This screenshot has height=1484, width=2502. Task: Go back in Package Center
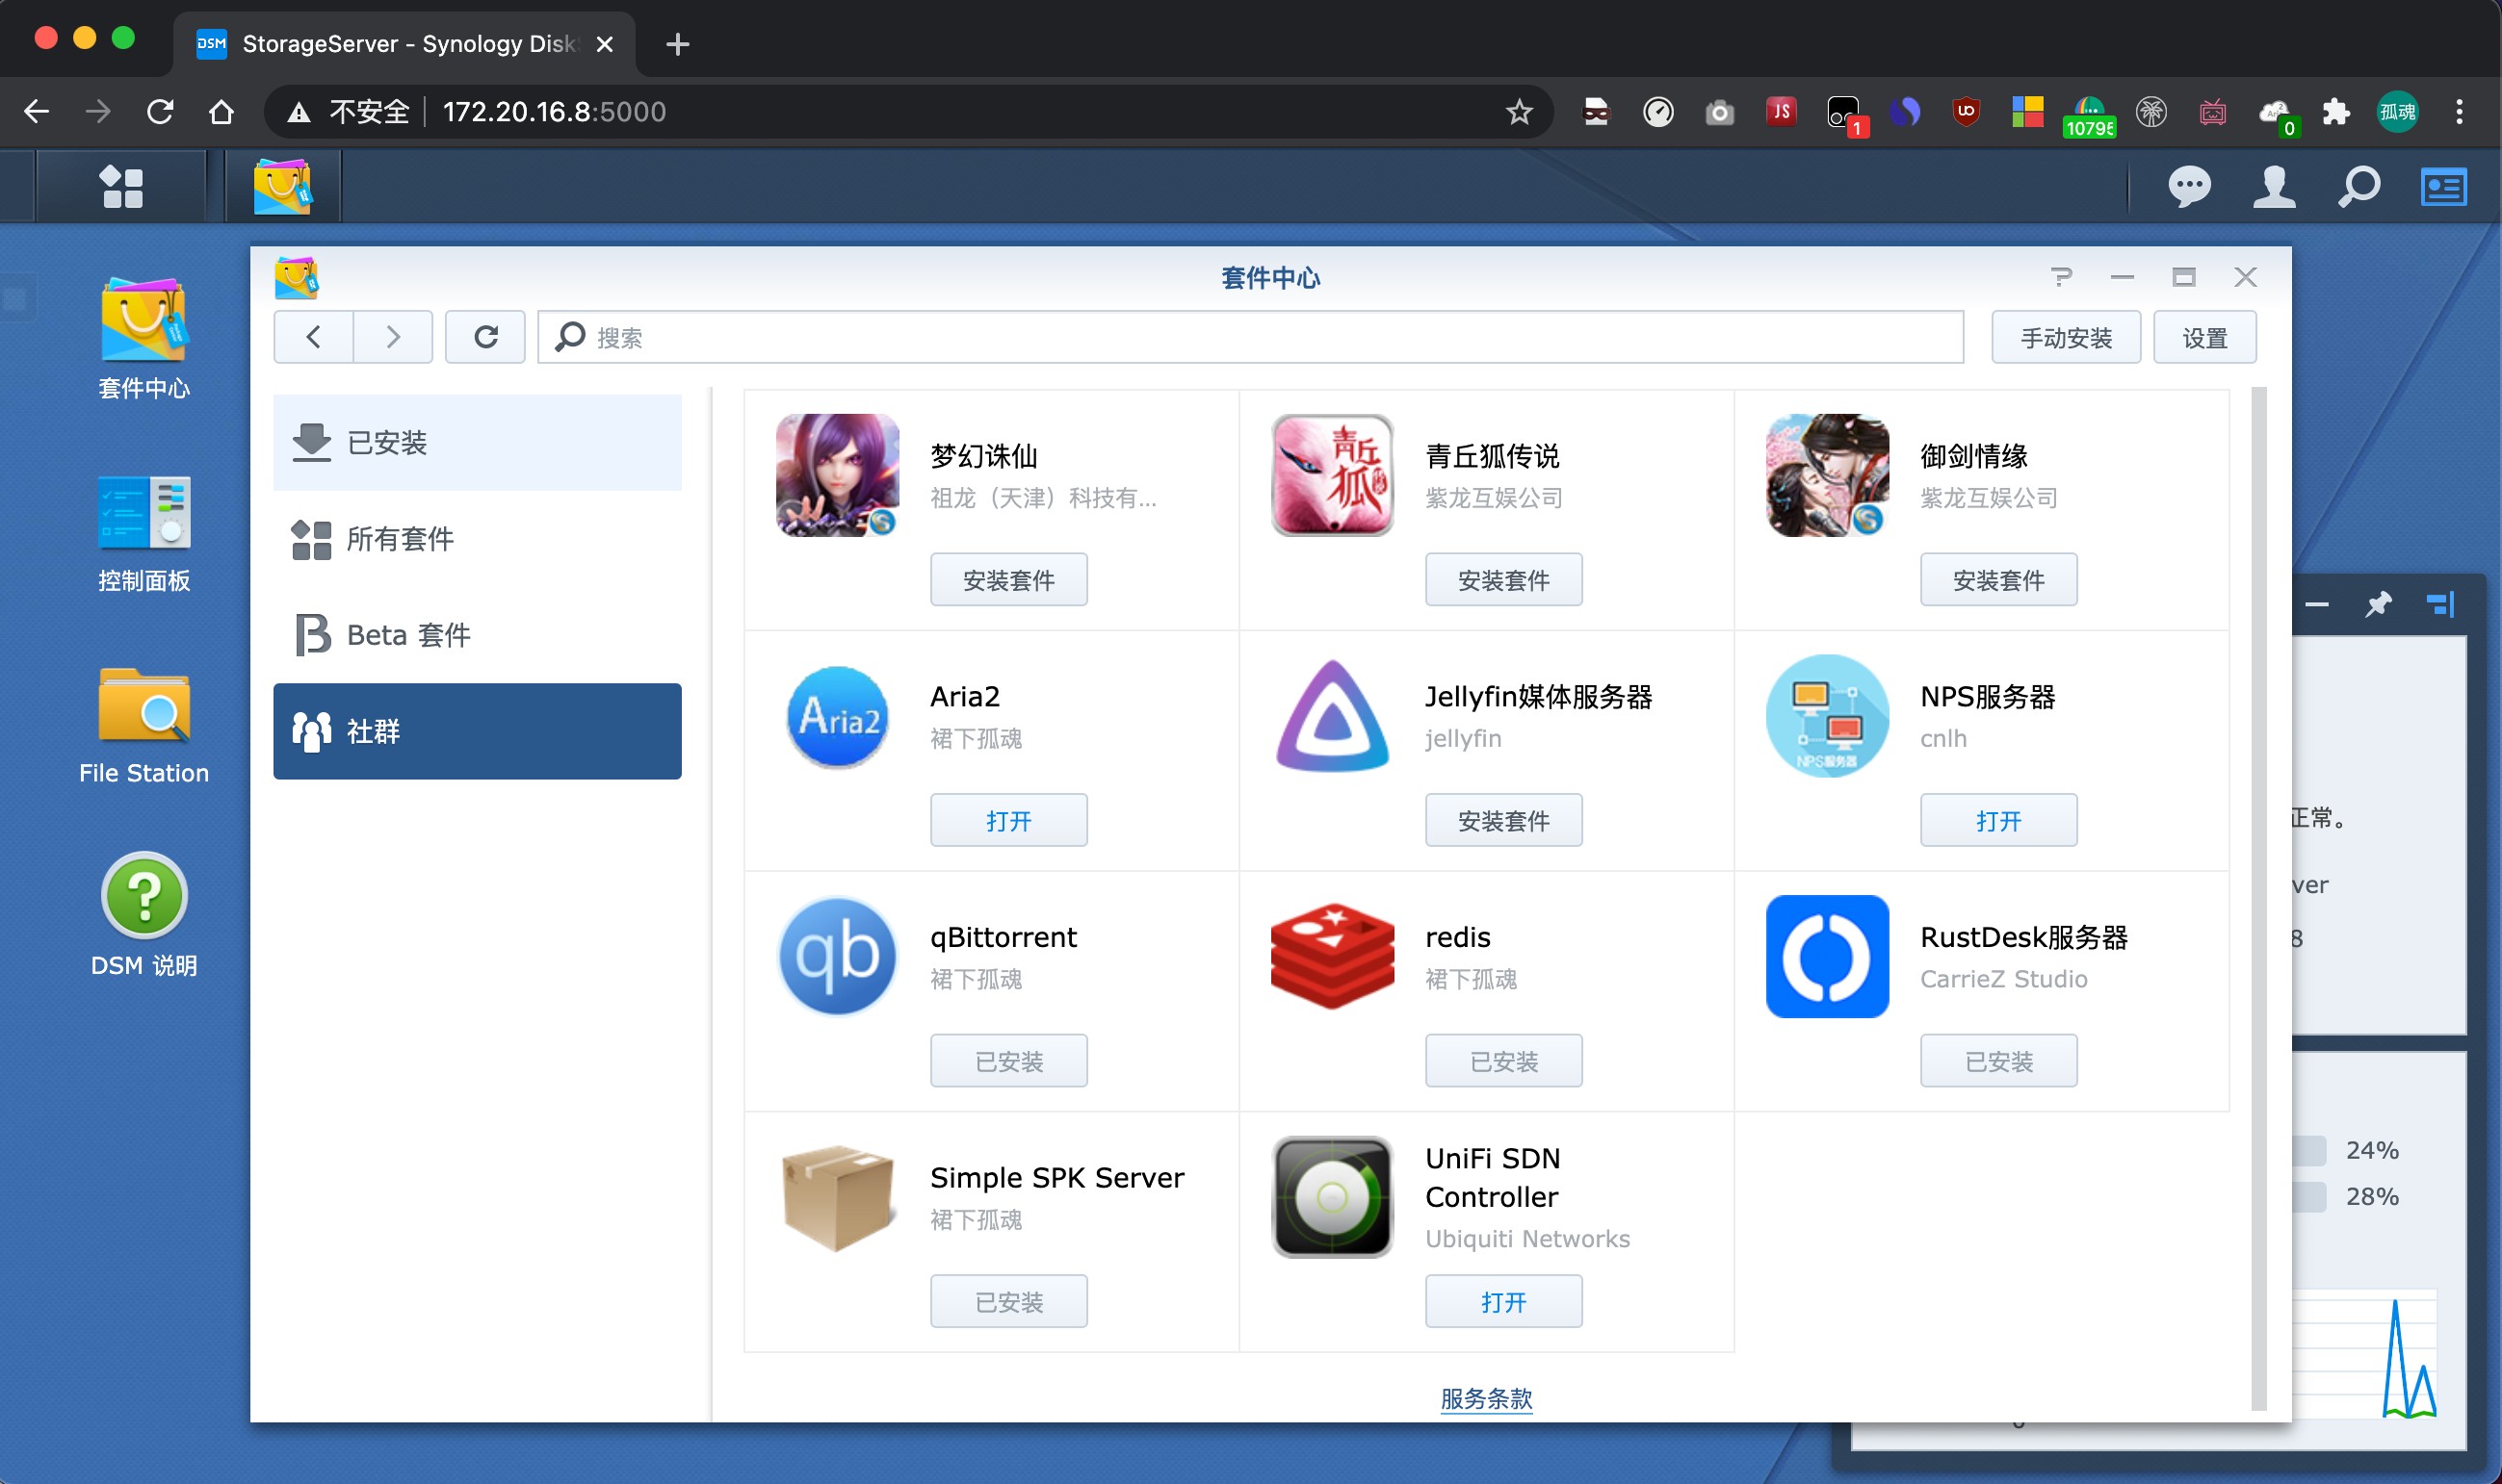[x=313, y=337]
